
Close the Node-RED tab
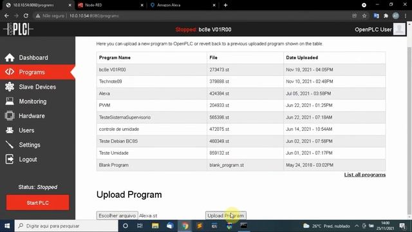click(142, 5)
